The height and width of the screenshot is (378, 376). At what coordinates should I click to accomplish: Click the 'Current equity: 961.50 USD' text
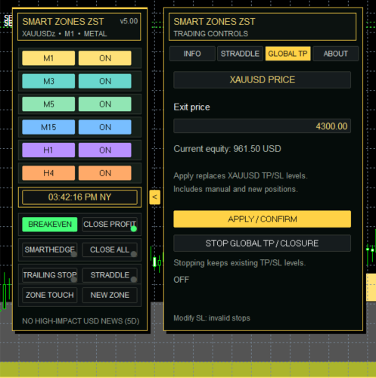(227, 149)
